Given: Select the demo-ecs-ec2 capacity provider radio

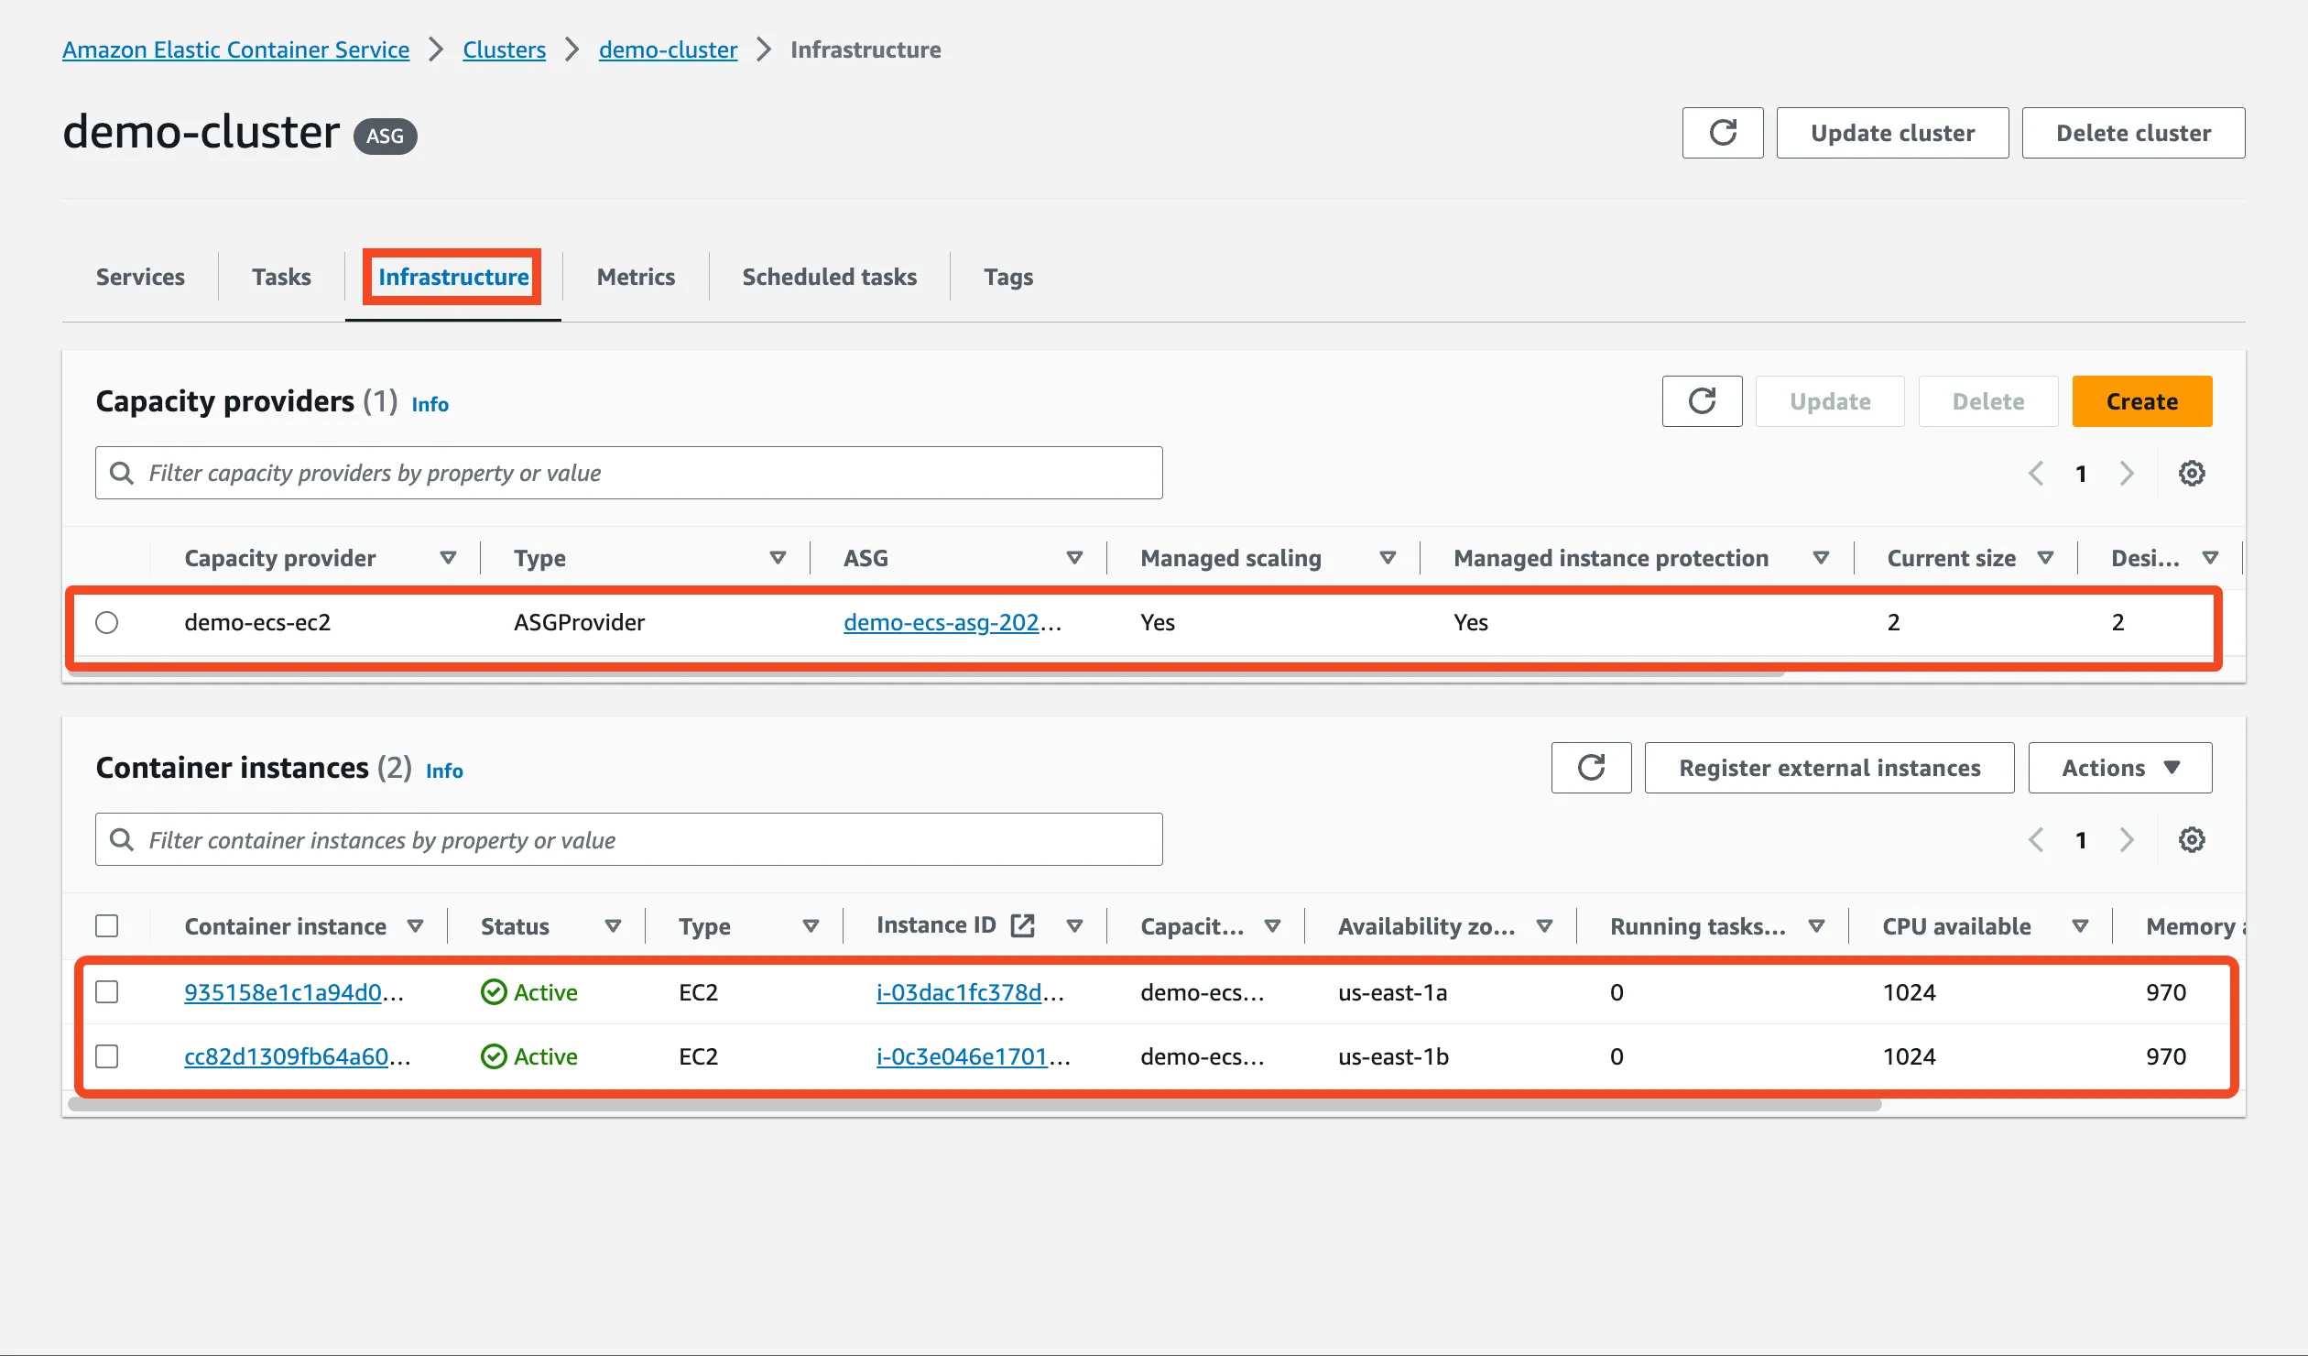Looking at the screenshot, I should [x=107, y=623].
